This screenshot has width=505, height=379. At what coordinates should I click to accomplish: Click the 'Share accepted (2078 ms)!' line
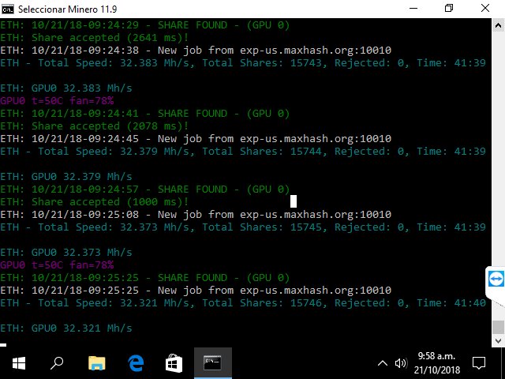point(94,126)
